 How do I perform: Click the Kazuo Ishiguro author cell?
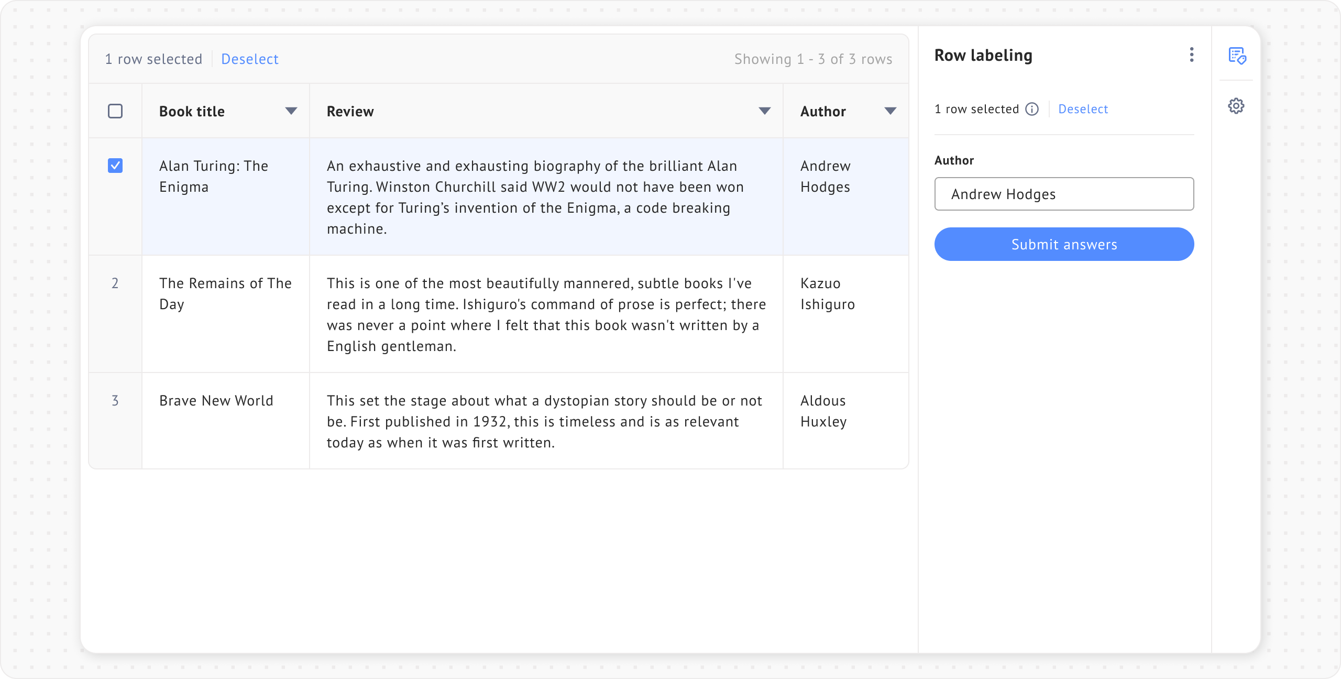tap(827, 294)
